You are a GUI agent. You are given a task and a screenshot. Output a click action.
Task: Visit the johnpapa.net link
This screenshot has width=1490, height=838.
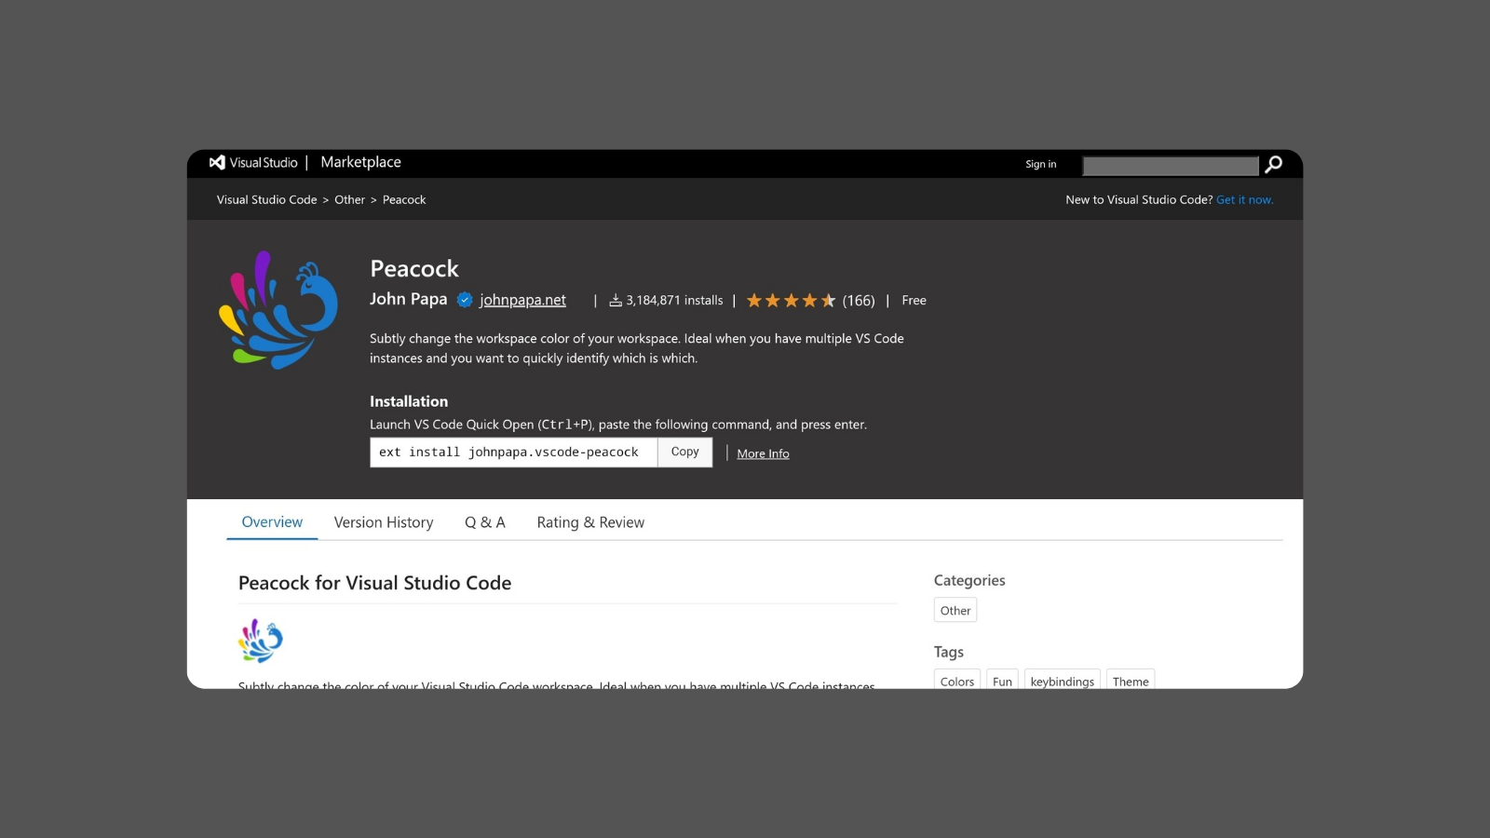coord(522,300)
